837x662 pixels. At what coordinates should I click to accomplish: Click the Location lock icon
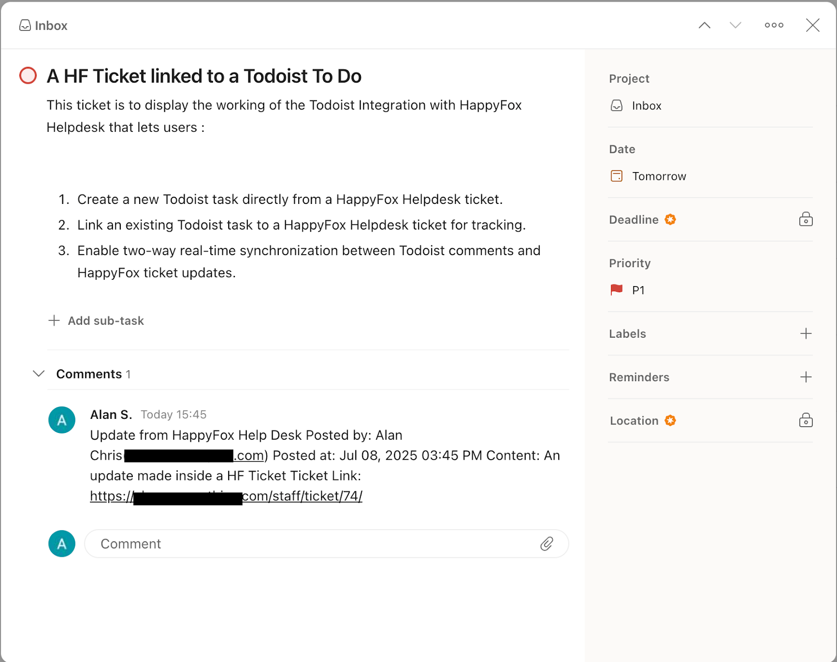pyautogui.click(x=806, y=420)
